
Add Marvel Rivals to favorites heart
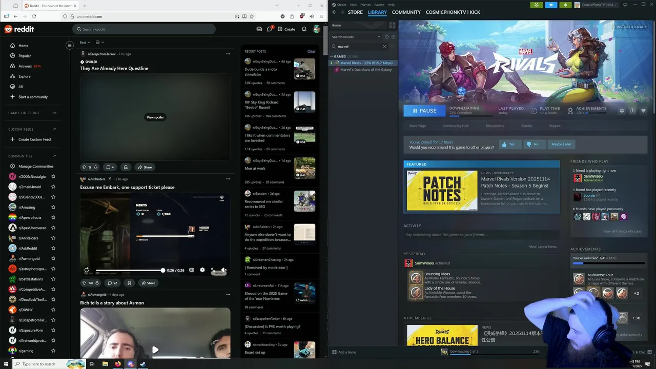tap(644, 111)
